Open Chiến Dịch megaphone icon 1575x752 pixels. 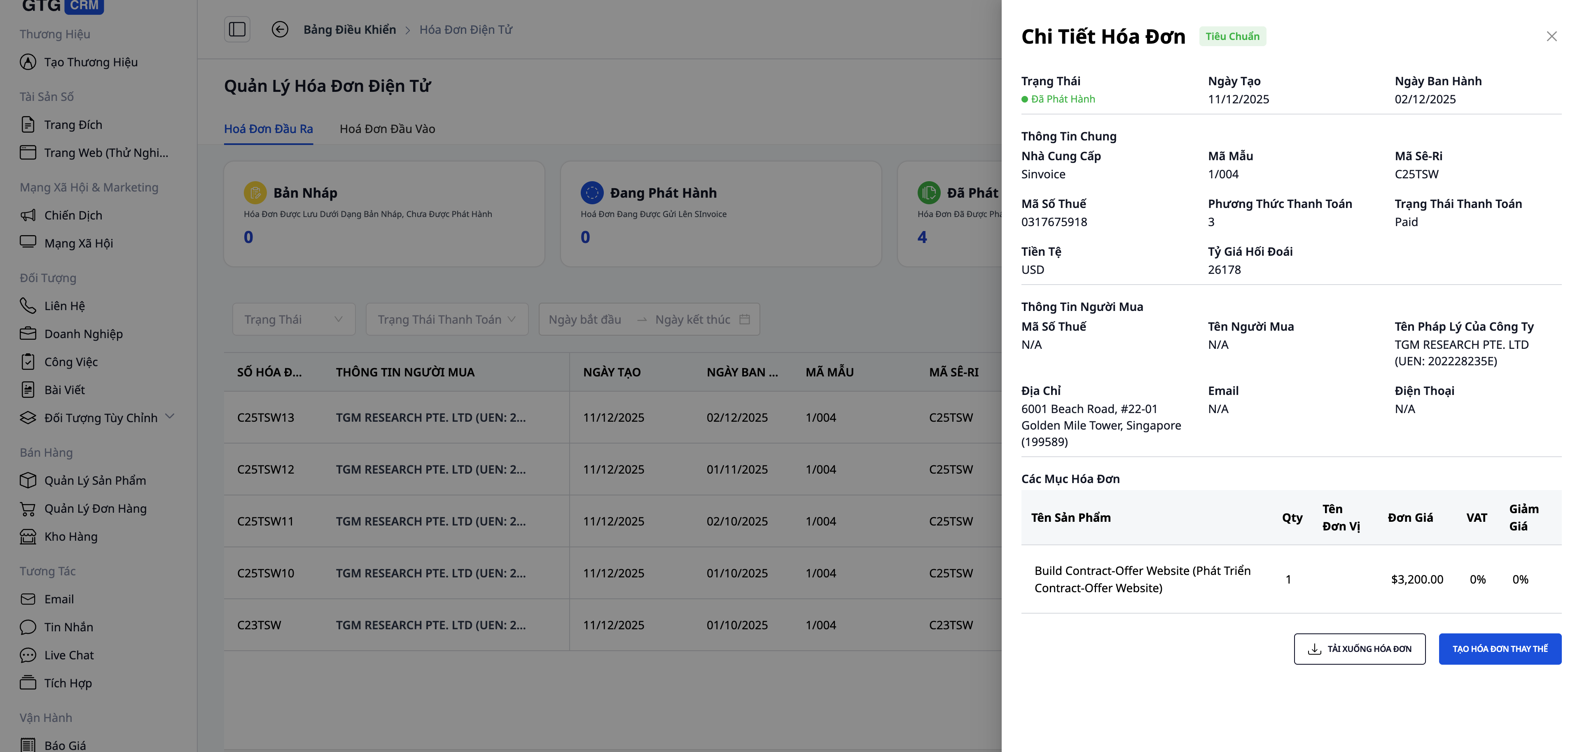pyautogui.click(x=28, y=215)
